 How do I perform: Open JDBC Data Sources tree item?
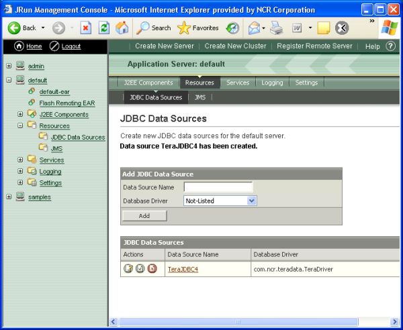click(78, 137)
